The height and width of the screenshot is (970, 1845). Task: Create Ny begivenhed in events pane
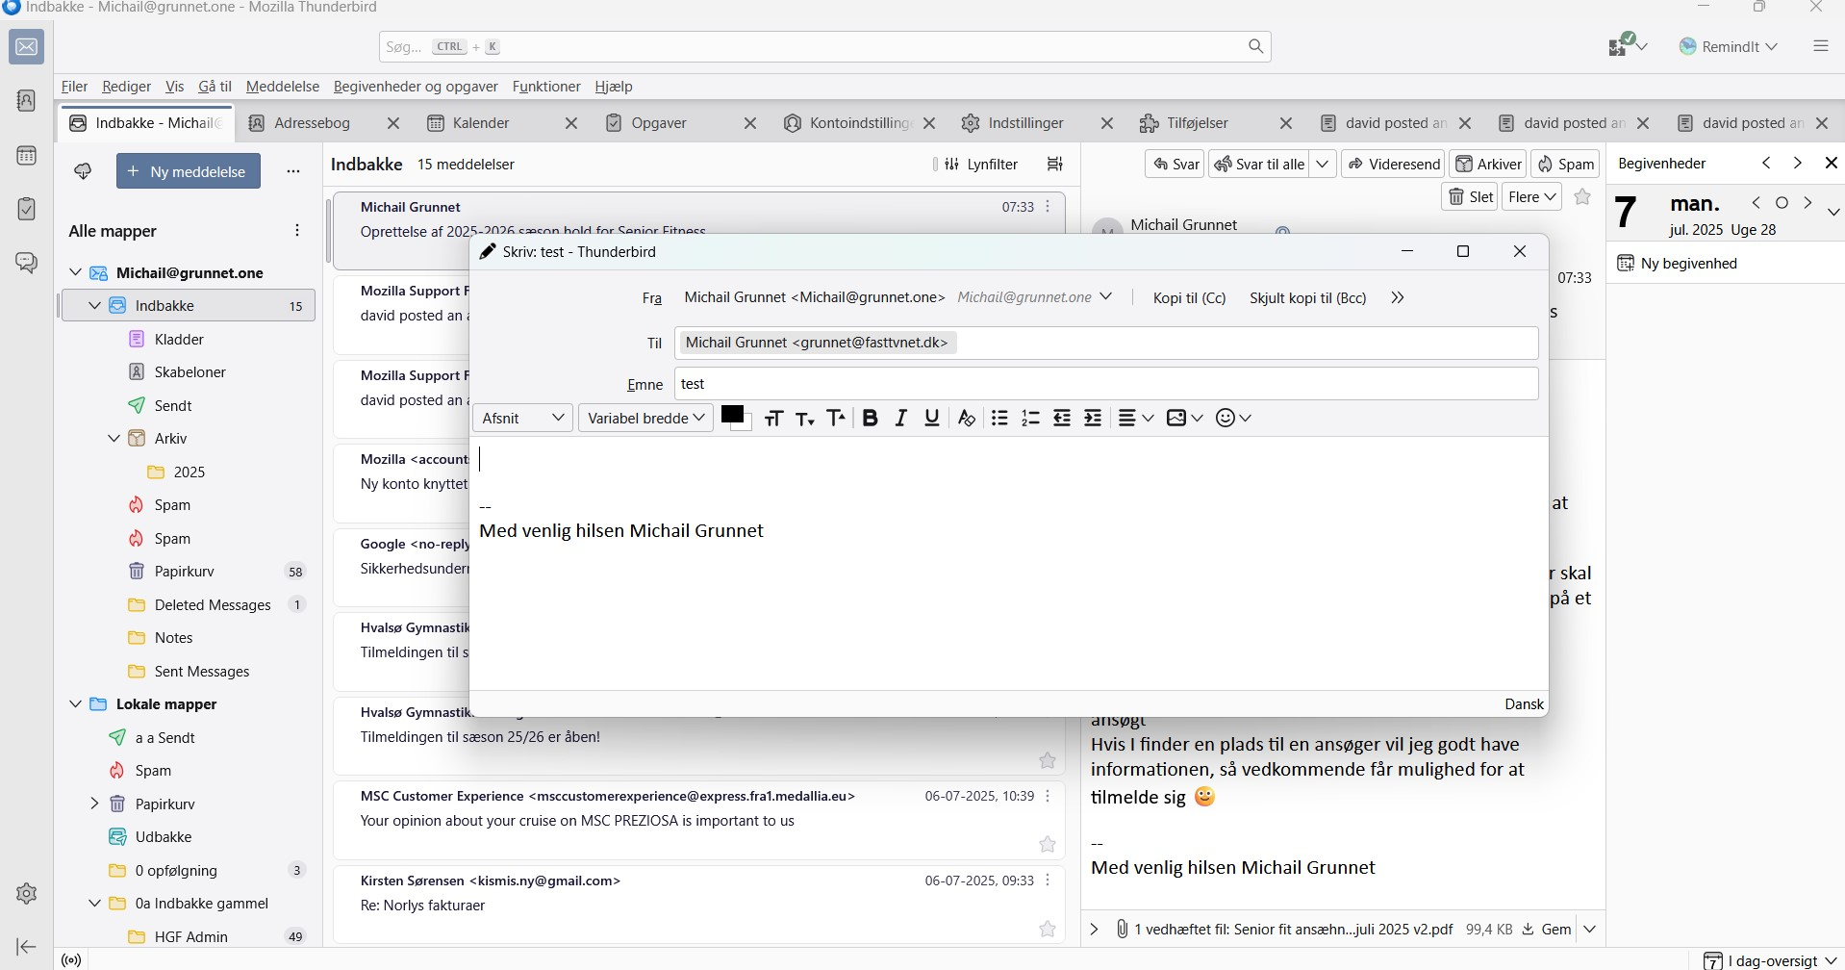click(x=1679, y=264)
